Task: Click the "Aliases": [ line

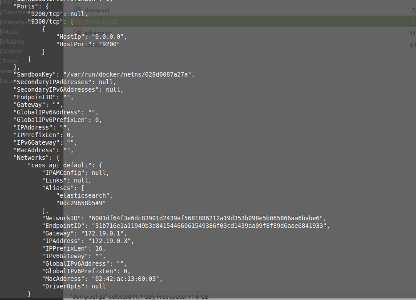Action: 63,188
